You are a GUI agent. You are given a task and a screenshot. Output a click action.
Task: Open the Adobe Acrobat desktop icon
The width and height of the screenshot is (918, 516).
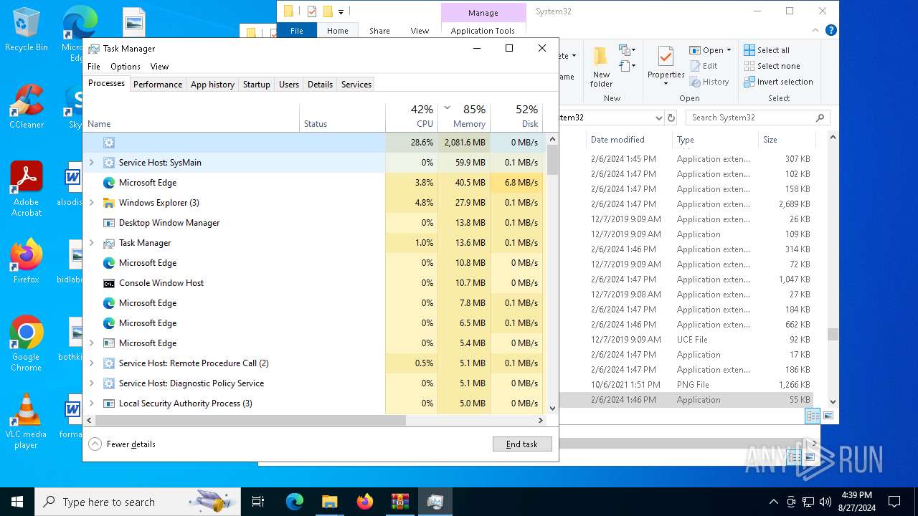click(27, 189)
